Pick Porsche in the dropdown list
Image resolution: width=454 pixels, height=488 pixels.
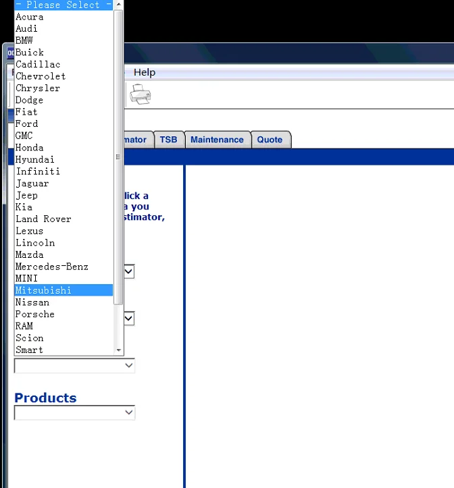coord(64,314)
